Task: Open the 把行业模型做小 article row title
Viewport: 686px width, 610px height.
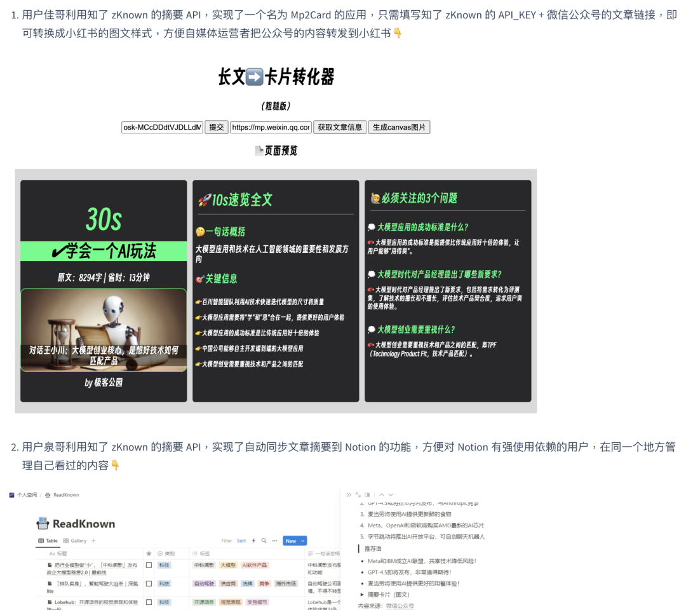Action: point(92,569)
